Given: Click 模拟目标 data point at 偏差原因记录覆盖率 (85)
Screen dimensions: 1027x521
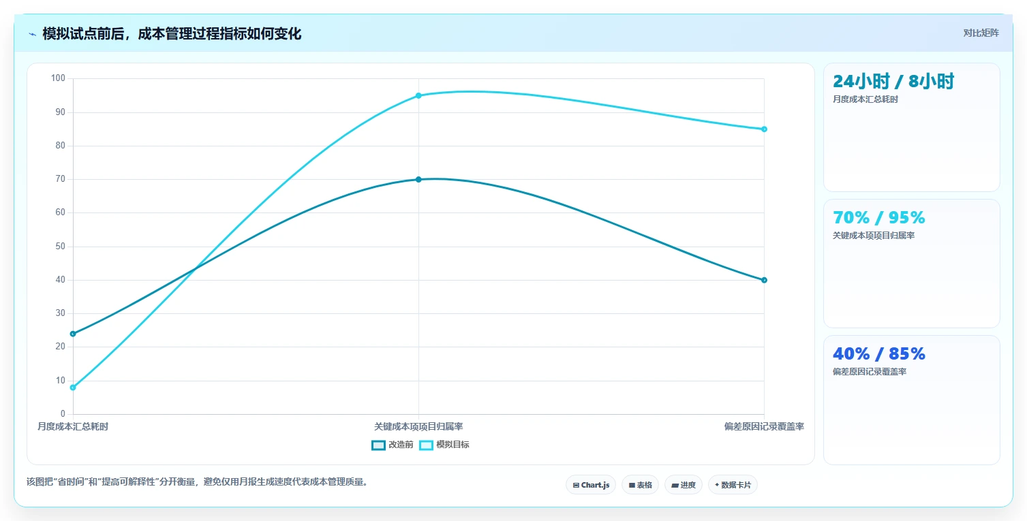Looking at the screenshot, I should click(x=764, y=129).
